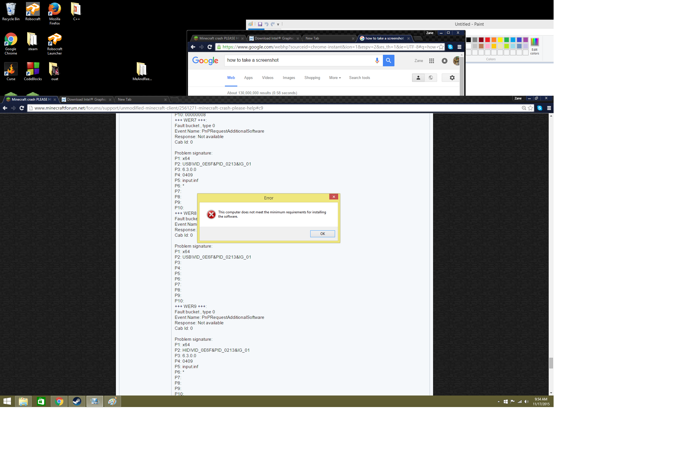Click the Google notifications bell icon
This screenshot has height=467, width=677.
[444, 61]
